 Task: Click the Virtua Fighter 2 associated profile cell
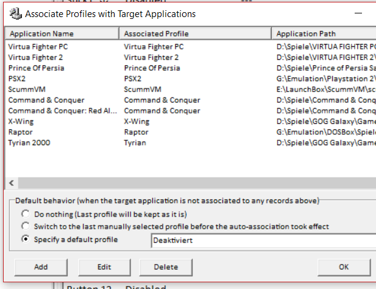pyautogui.click(x=151, y=57)
